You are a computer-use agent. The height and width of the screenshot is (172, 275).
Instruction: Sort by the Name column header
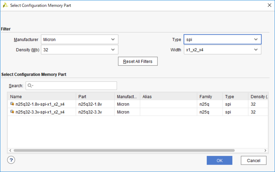pyautogui.click(x=41, y=97)
